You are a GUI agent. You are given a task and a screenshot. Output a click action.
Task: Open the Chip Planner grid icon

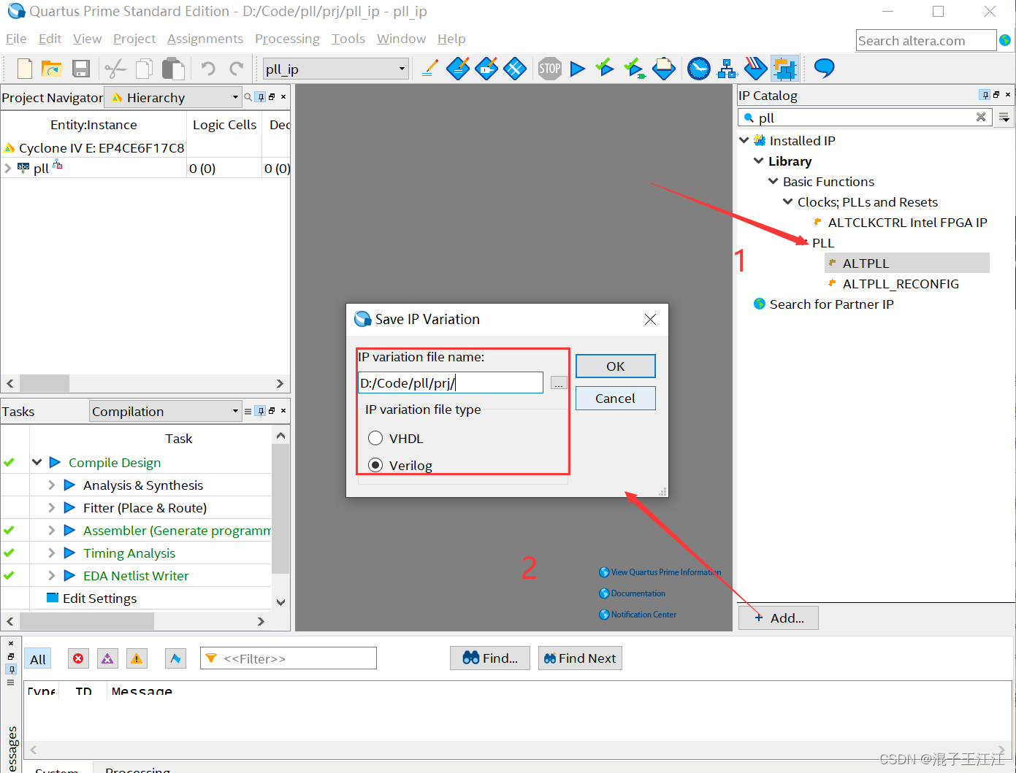pyautogui.click(x=515, y=69)
